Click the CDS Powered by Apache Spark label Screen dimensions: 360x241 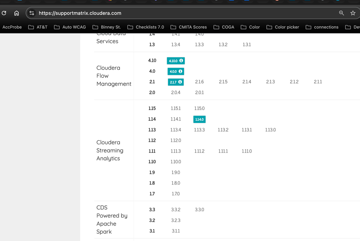tap(112, 219)
